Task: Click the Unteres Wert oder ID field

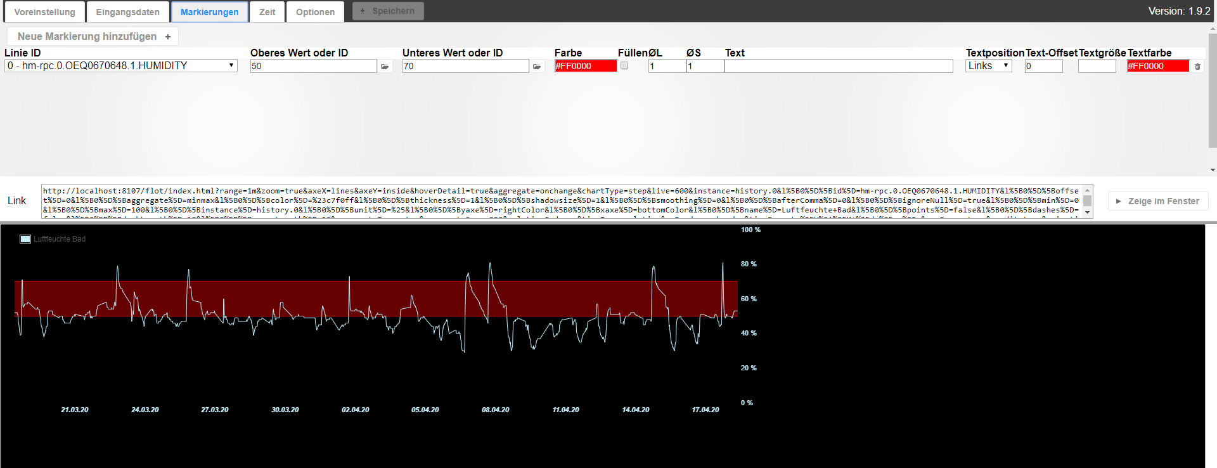Action: click(x=465, y=66)
